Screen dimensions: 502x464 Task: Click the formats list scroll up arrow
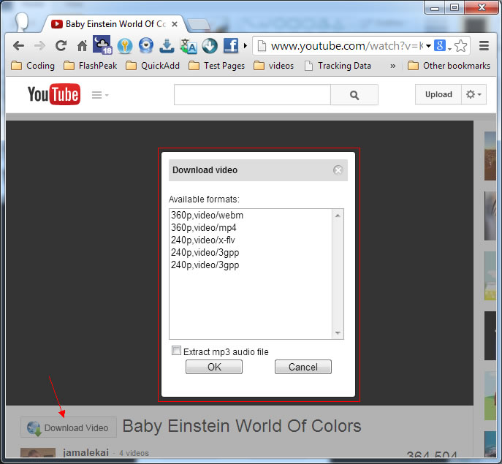coord(338,216)
